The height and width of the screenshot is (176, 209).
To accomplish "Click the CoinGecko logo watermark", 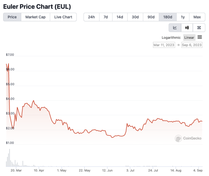I will tap(188, 139).
